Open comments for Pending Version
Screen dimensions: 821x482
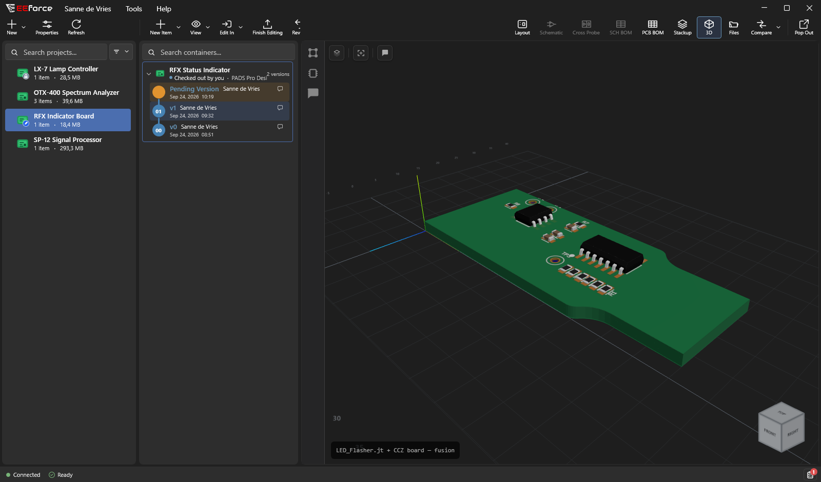point(280,89)
